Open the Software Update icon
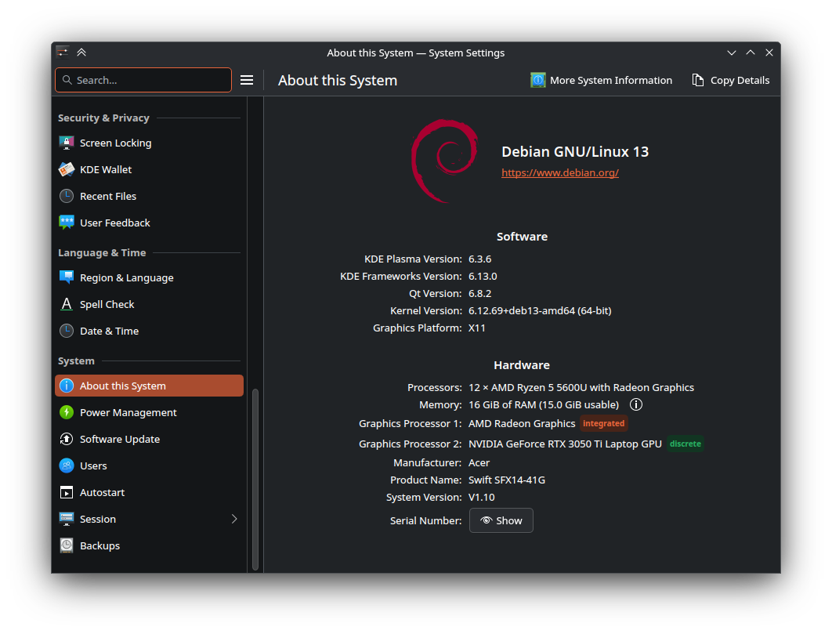Screen dimensions: 832x634 67,439
